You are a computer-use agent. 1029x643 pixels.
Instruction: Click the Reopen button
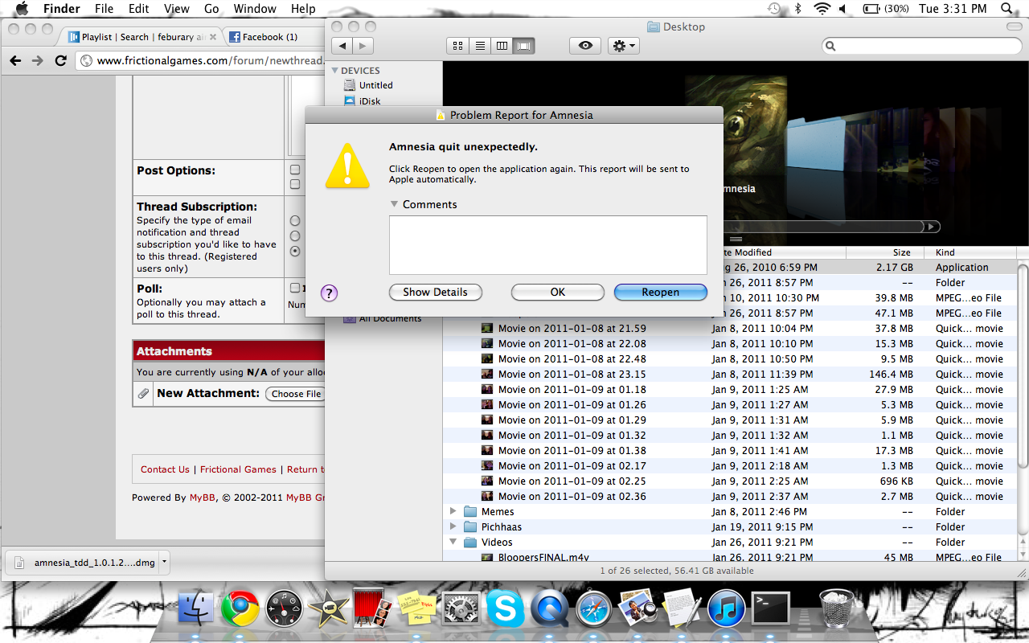660,293
